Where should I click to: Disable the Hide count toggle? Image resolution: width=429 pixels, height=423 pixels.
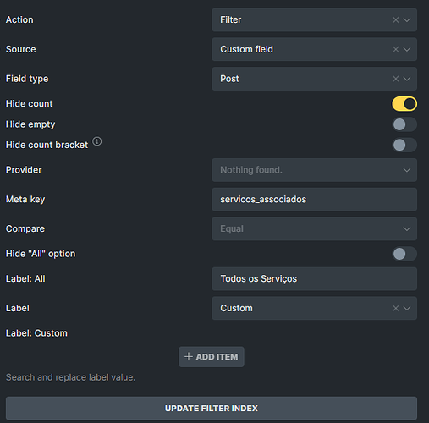coord(404,104)
